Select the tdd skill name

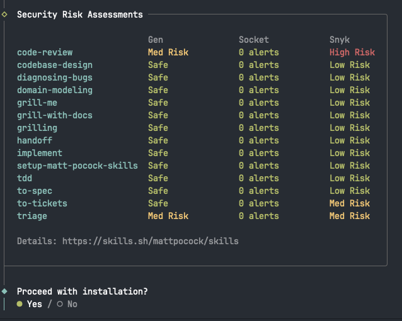click(25, 178)
